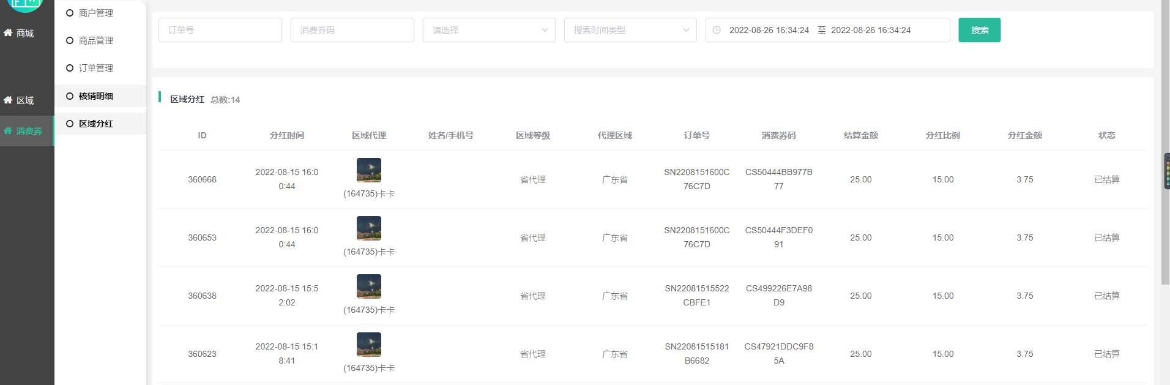The width and height of the screenshot is (1170, 385).
Task: Click the circle icon next to 商户管理
Action: (70, 13)
